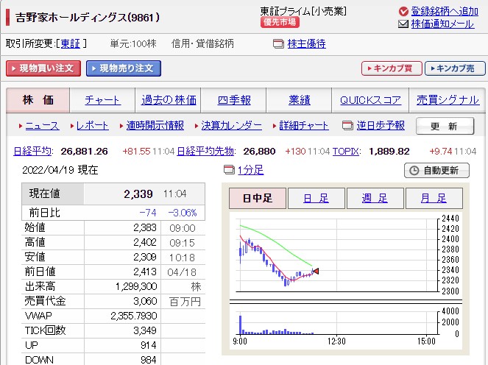The image size is (488, 365).
Task: Open the 1分足 link
Action: (250, 170)
